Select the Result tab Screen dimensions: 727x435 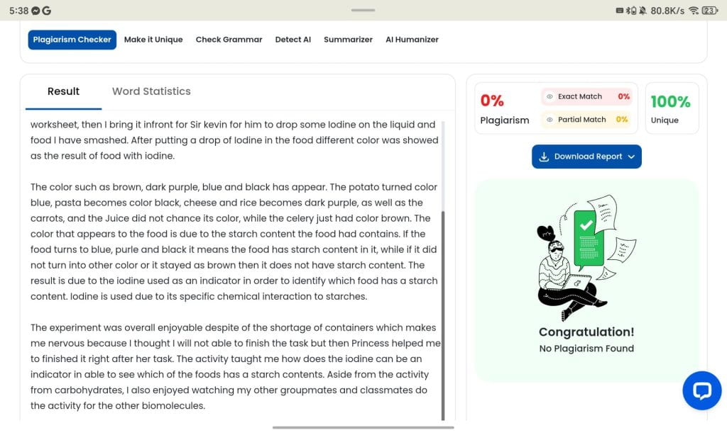(63, 91)
